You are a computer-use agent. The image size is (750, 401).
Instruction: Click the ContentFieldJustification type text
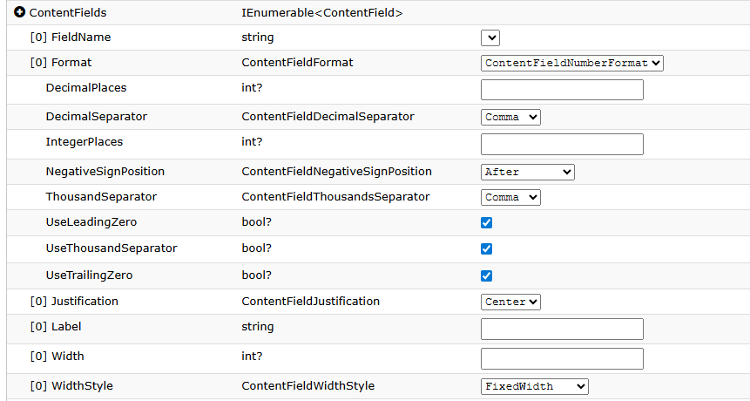pos(310,302)
